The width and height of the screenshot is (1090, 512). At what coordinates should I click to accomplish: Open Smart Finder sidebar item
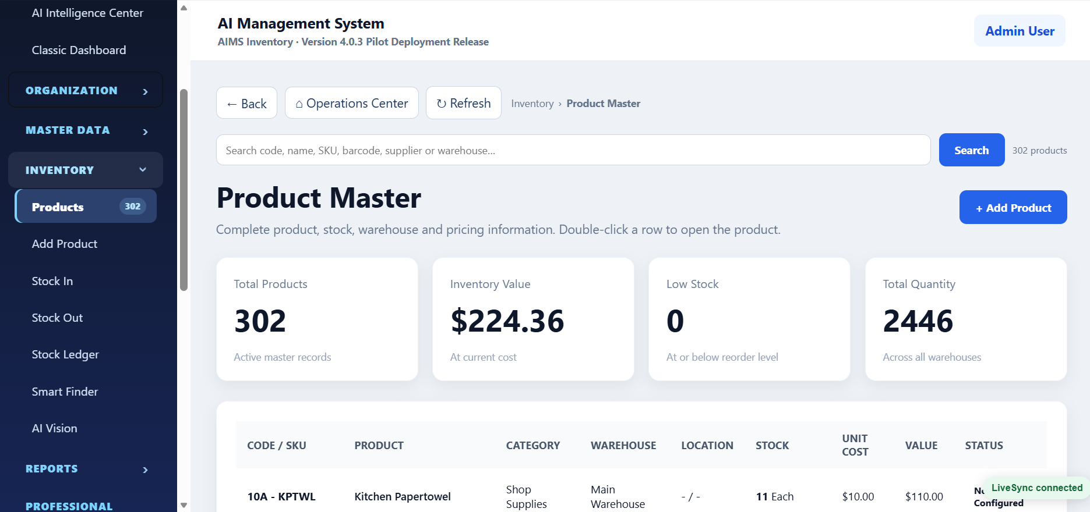[x=65, y=392]
